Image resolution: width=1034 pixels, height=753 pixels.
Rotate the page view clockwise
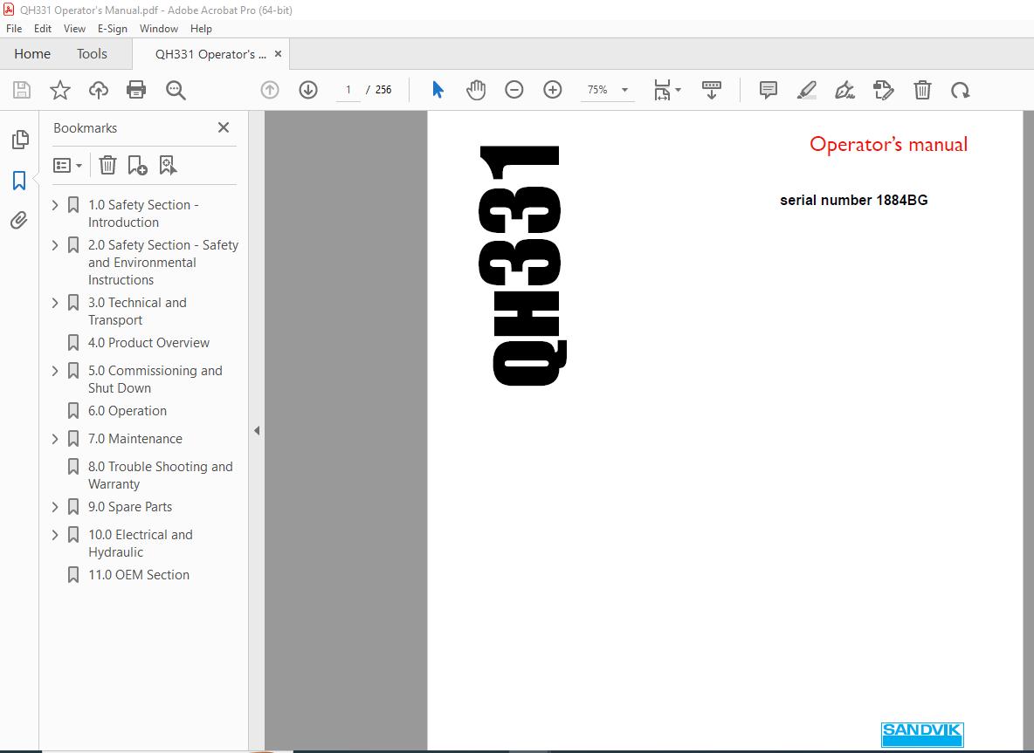point(960,90)
